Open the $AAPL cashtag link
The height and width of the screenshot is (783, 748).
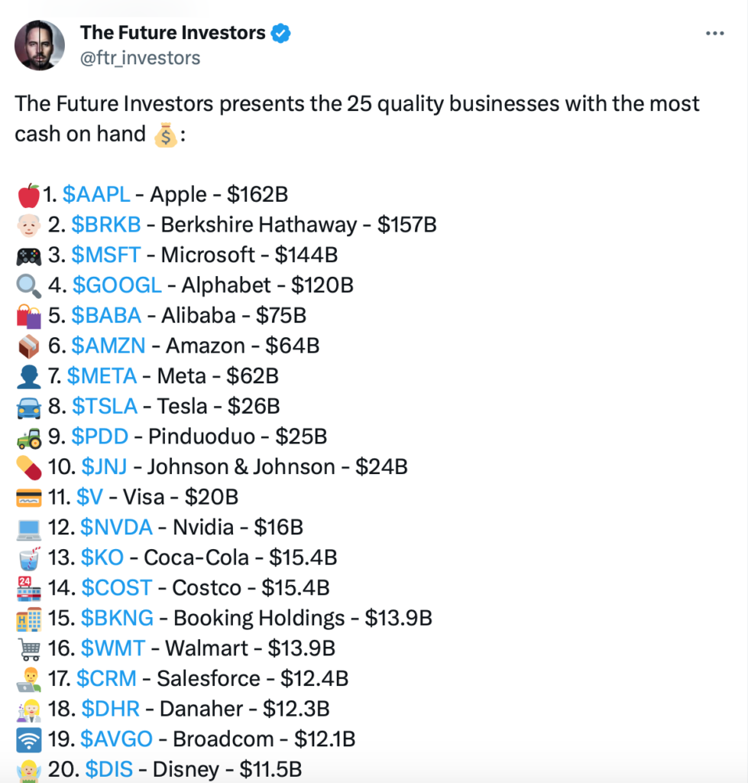pos(96,194)
